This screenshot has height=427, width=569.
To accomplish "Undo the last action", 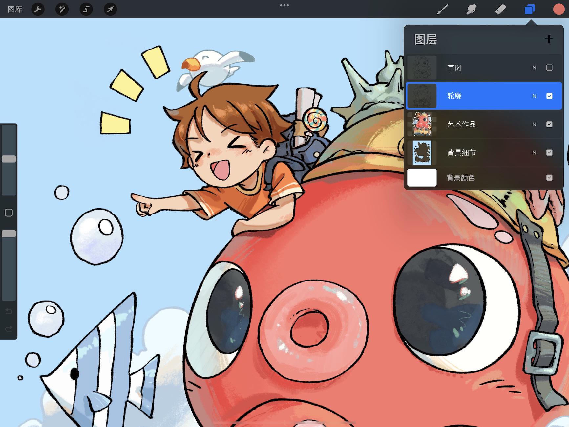I will (9, 311).
